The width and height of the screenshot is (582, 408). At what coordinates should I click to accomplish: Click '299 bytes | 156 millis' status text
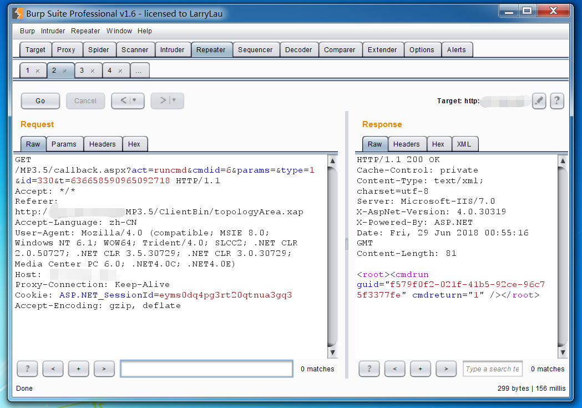[x=532, y=389]
